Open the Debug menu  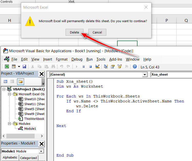tap(77, 59)
